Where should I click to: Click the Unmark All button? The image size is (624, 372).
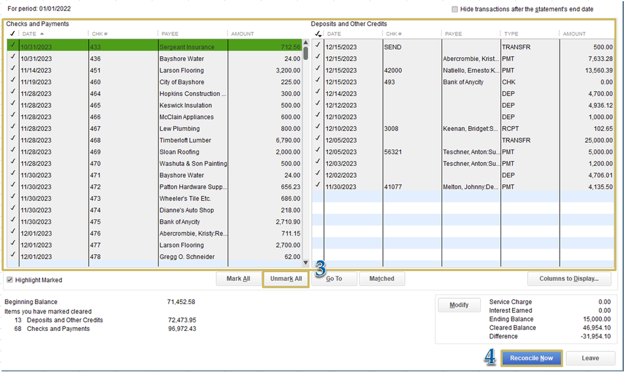tap(285, 279)
